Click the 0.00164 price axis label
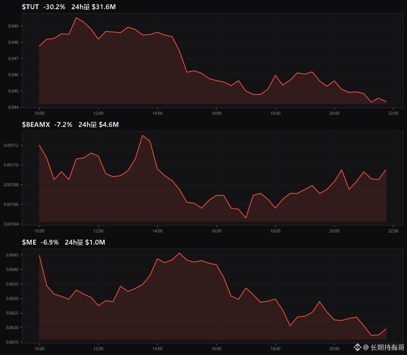 click(x=11, y=224)
